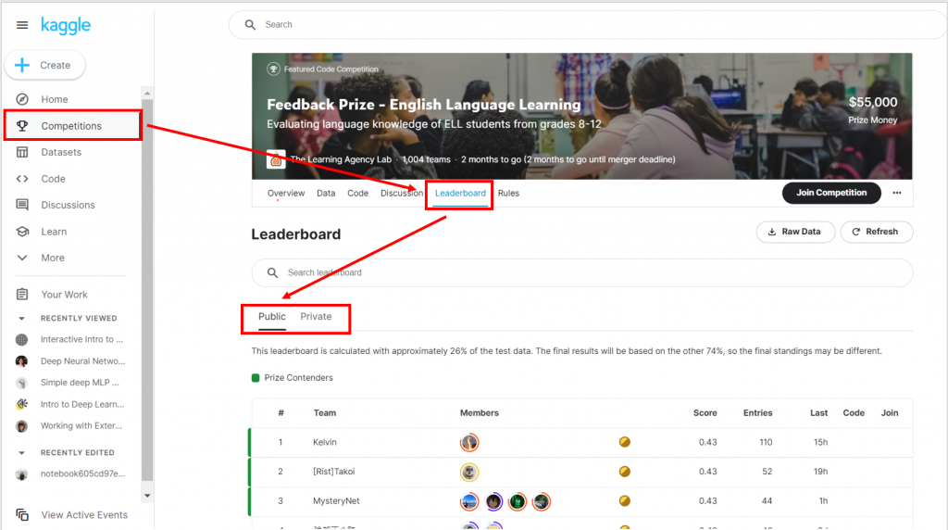The height and width of the screenshot is (530, 948).
Task: Switch to the competition Code tab
Action: (x=358, y=193)
